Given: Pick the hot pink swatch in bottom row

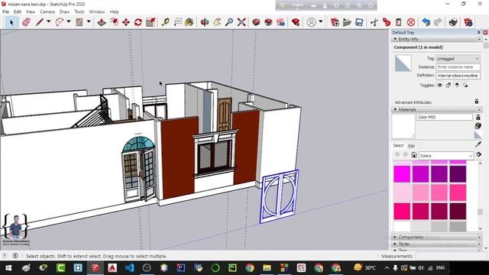Looking at the screenshot, I should click(x=402, y=211).
